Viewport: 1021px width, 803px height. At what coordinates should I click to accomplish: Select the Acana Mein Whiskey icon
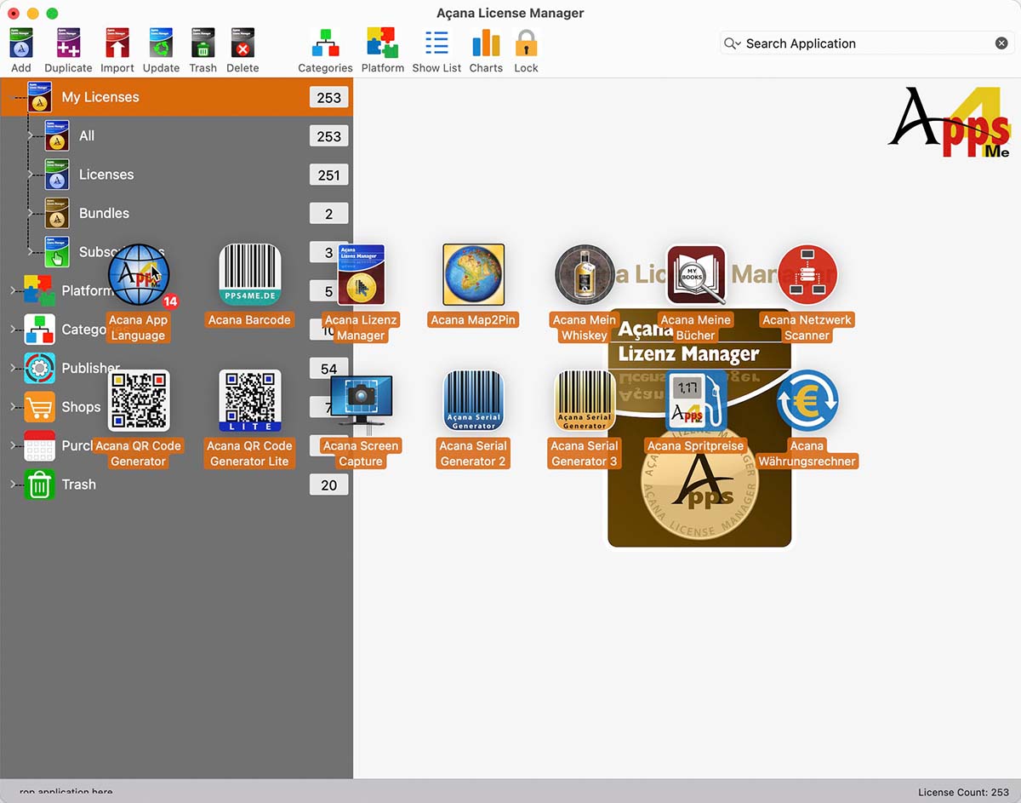tap(585, 275)
